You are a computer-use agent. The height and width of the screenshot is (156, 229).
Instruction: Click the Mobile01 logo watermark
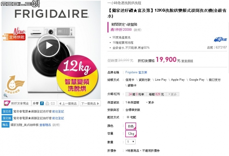click(x=20, y=3)
